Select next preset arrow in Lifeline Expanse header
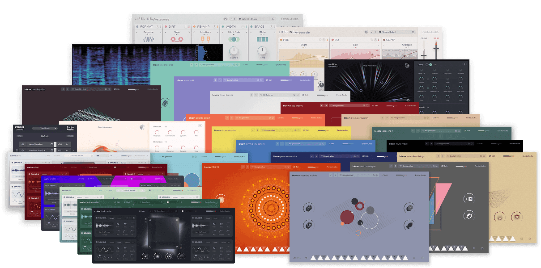Image resolution: width=541 pixels, height=268 pixels. tap(234, 19)
